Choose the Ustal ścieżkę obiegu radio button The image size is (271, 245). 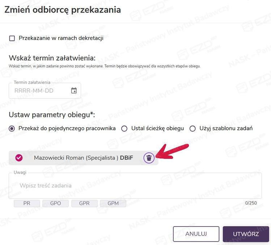point(124,128)
